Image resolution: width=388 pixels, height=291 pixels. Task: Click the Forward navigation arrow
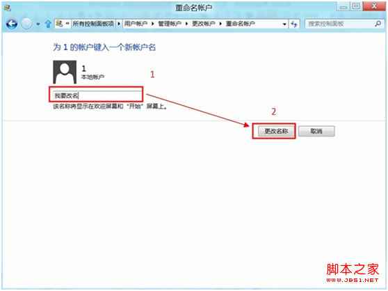(26, 24)
